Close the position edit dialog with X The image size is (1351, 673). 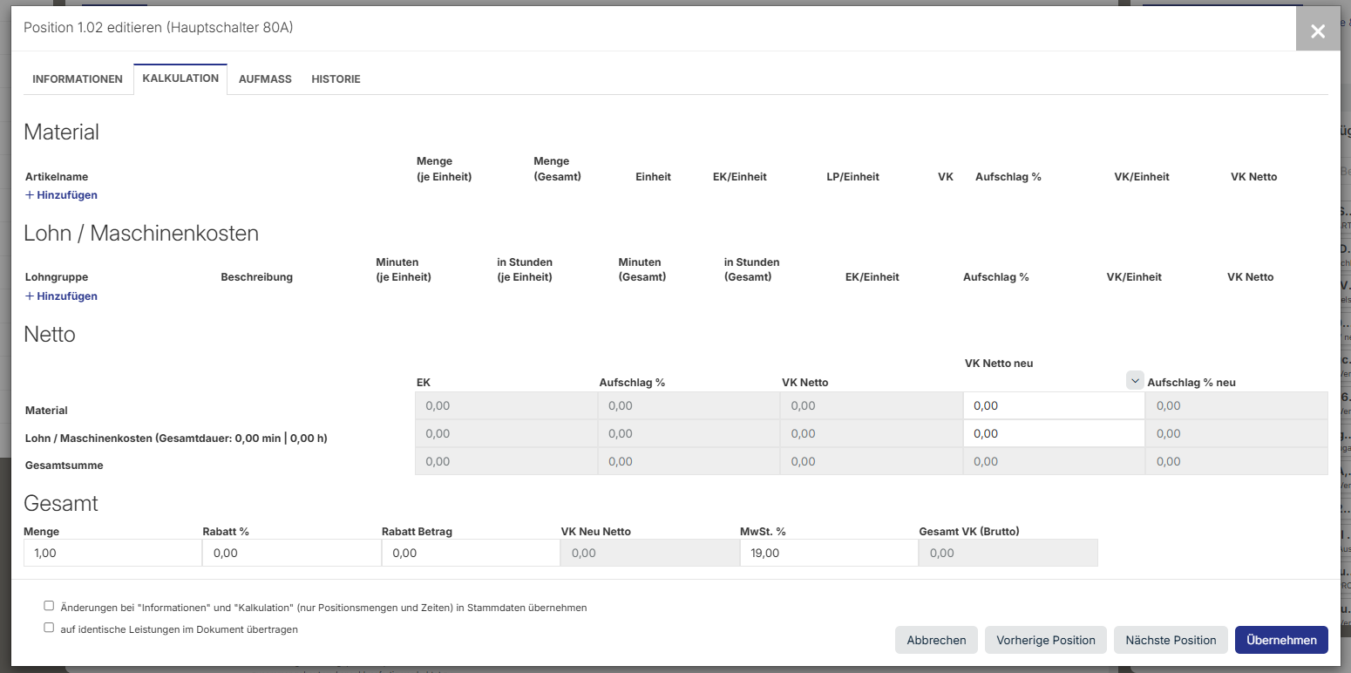[x=1317, y=31]
